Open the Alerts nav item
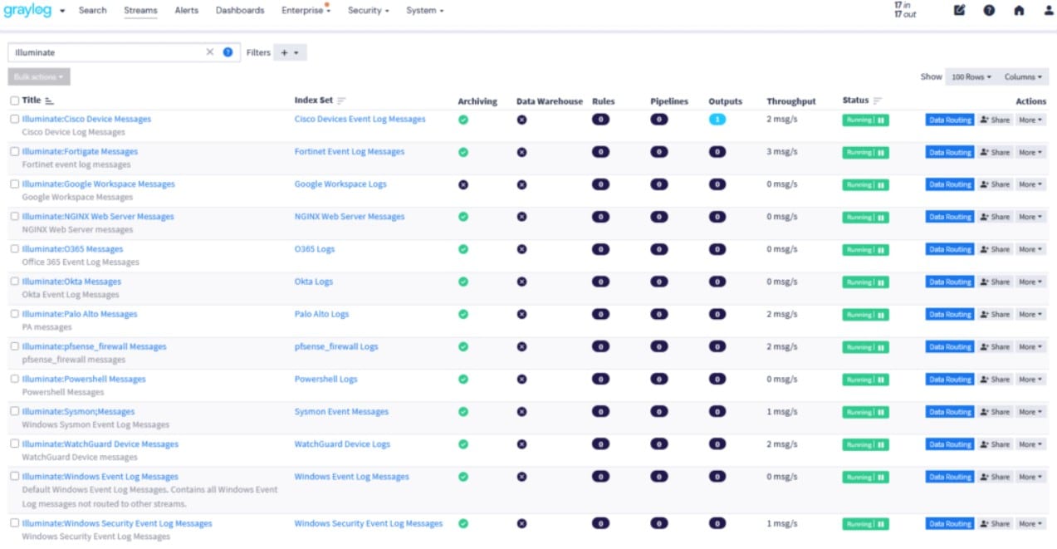Screen dimensions: 1057x549 [x=187, y=11]
